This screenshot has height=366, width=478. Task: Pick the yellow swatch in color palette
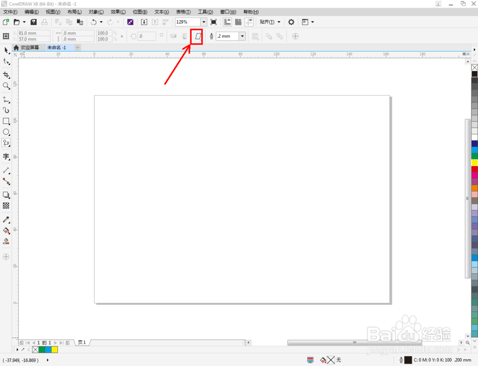click(475, 162)
